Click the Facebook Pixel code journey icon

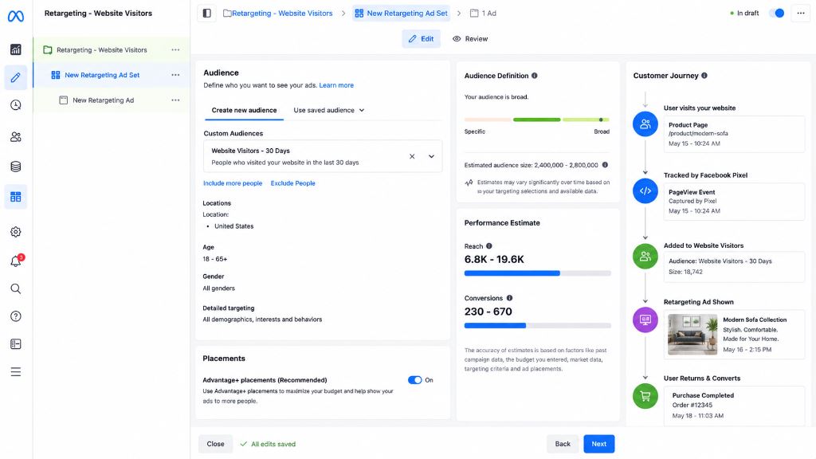[645, 191]
